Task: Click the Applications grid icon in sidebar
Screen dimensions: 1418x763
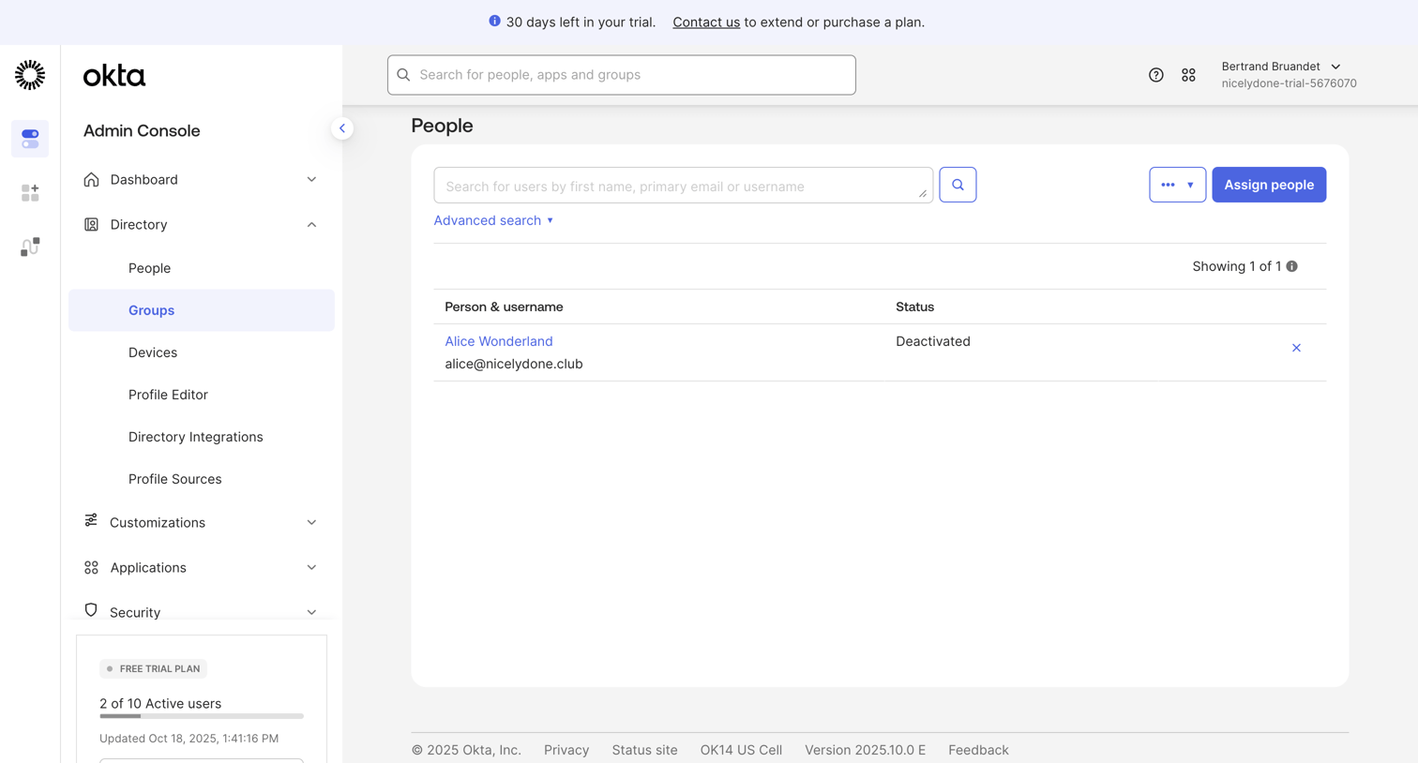Action: coord(91,567)
